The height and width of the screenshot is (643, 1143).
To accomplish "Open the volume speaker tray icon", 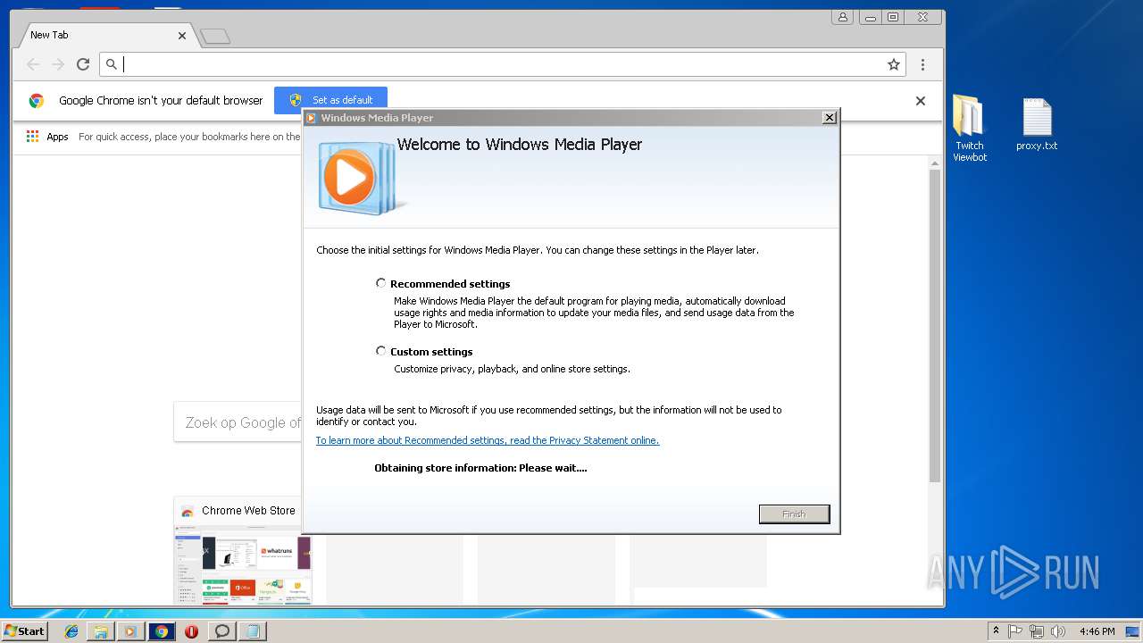I will 1058,631.
